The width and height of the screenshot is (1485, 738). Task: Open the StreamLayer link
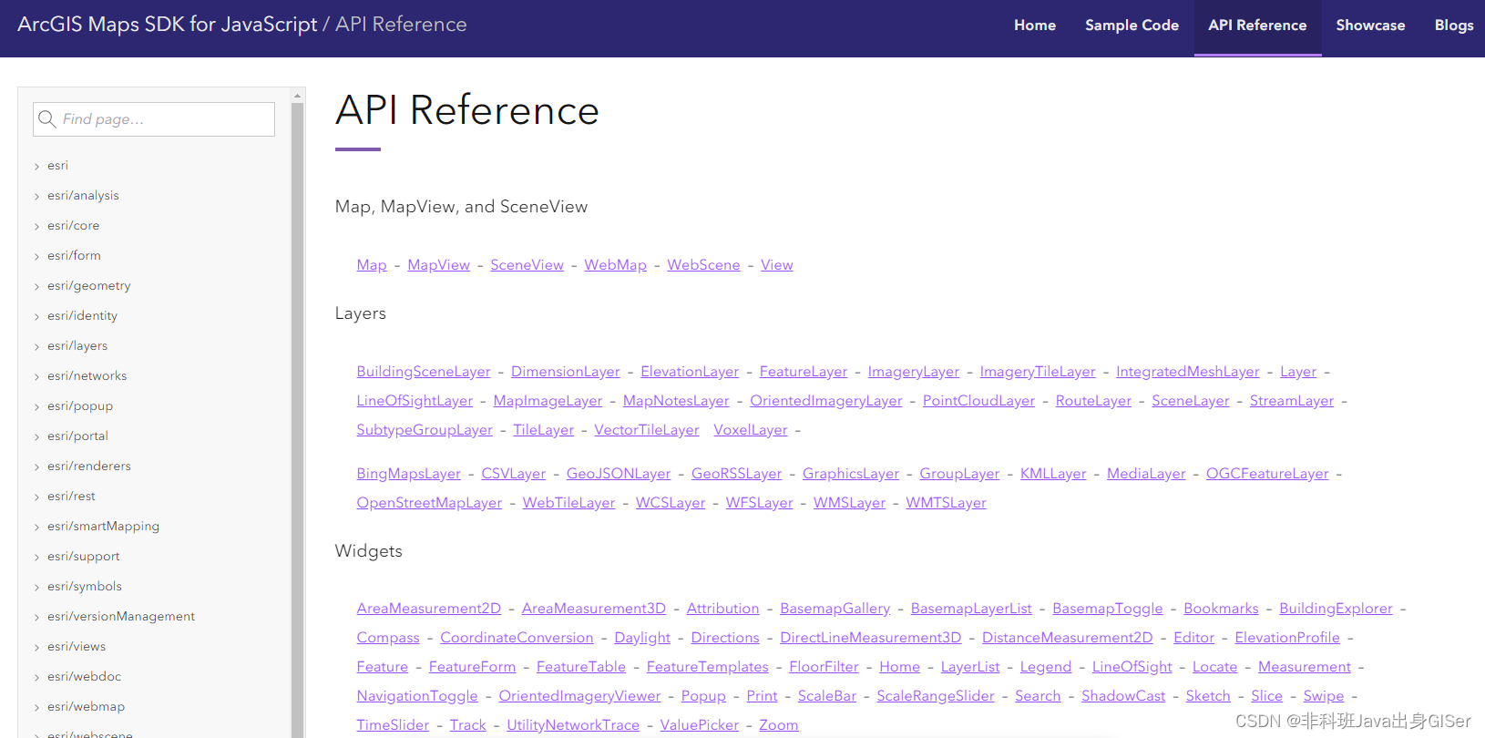(1292, 401)
